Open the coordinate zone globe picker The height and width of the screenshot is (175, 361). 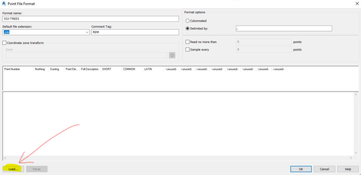[x=172, y=55]
